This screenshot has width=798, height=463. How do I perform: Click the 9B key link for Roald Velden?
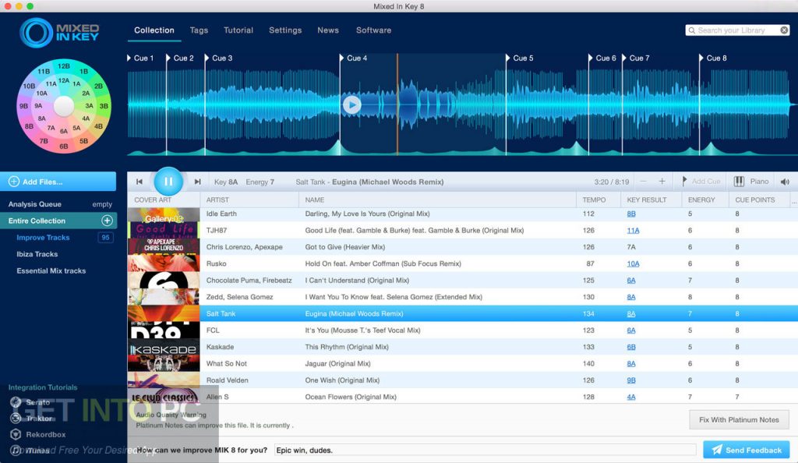tap(631, 380)
